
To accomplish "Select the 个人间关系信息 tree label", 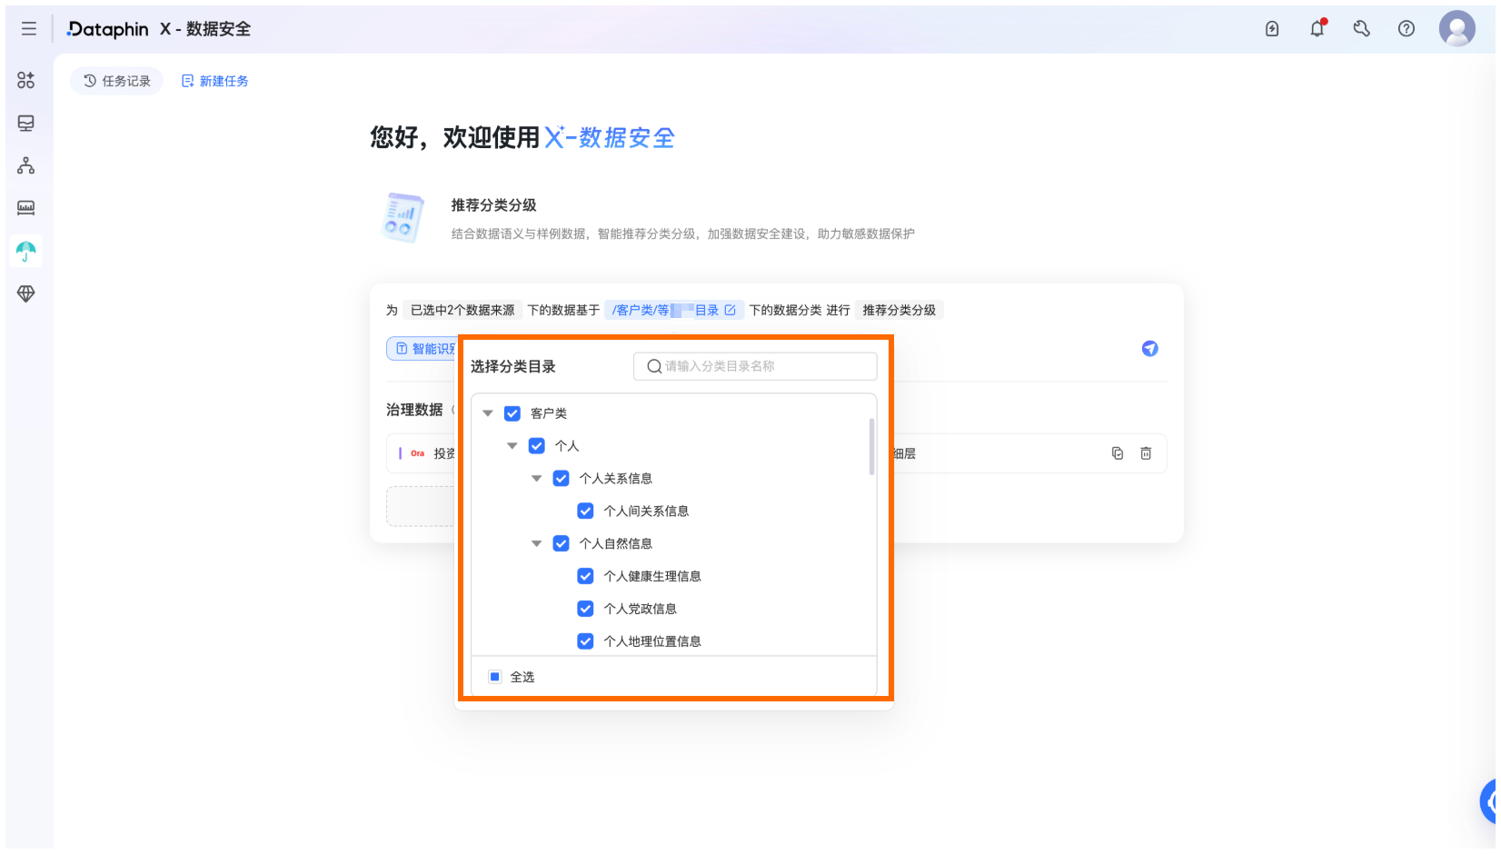I will (x=647, y=511).
